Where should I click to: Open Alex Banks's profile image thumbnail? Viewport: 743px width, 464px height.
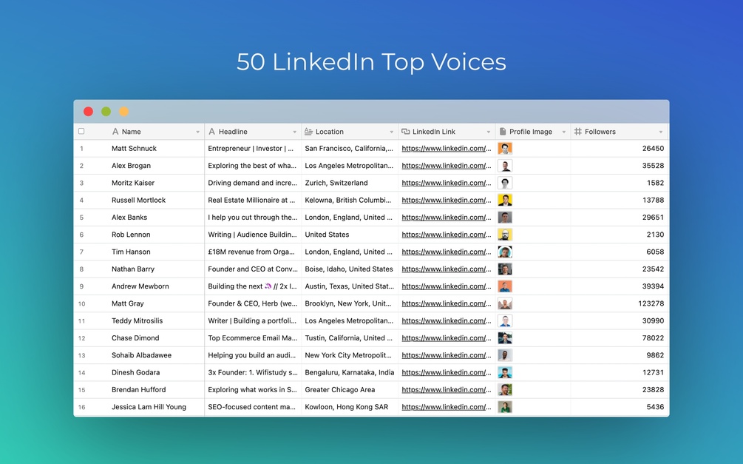coord(505,218)
